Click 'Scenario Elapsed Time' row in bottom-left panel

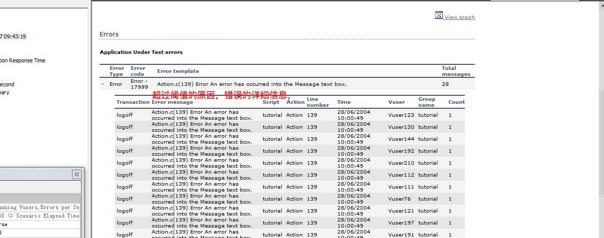[40, 216]
